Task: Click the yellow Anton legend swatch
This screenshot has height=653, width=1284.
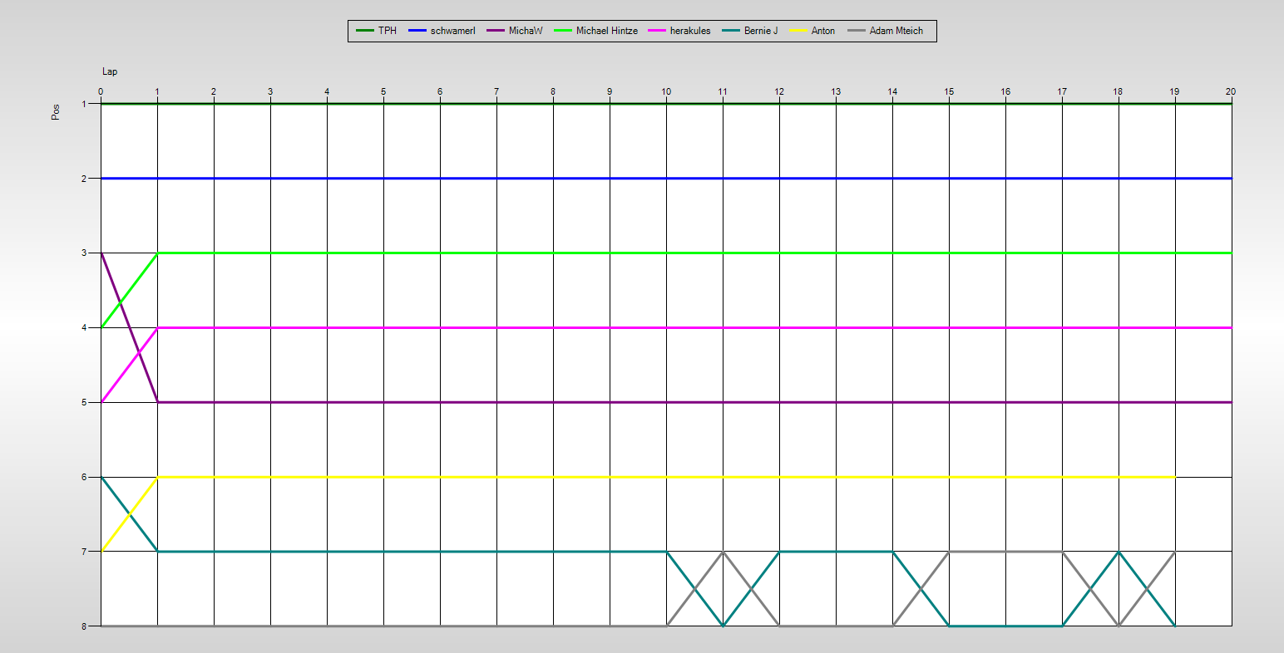Action: [x=798, y=31]
